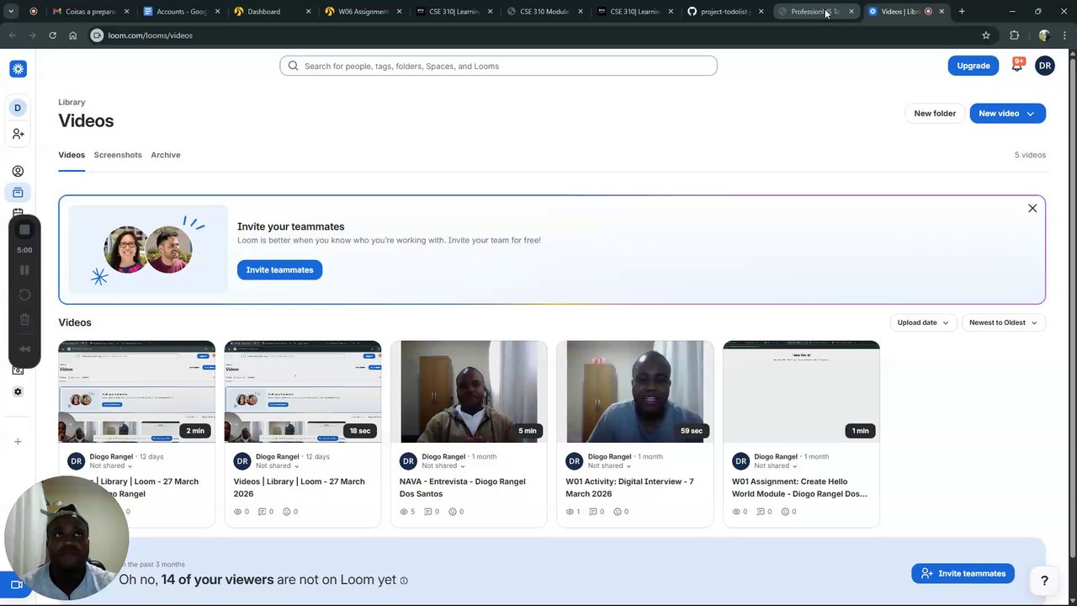Open the DR account avatar
The width and height of the screenshot is (1077, 606).
(1045, 66)
